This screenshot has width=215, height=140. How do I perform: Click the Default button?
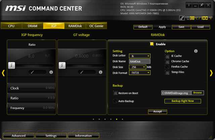coord(143,27)
